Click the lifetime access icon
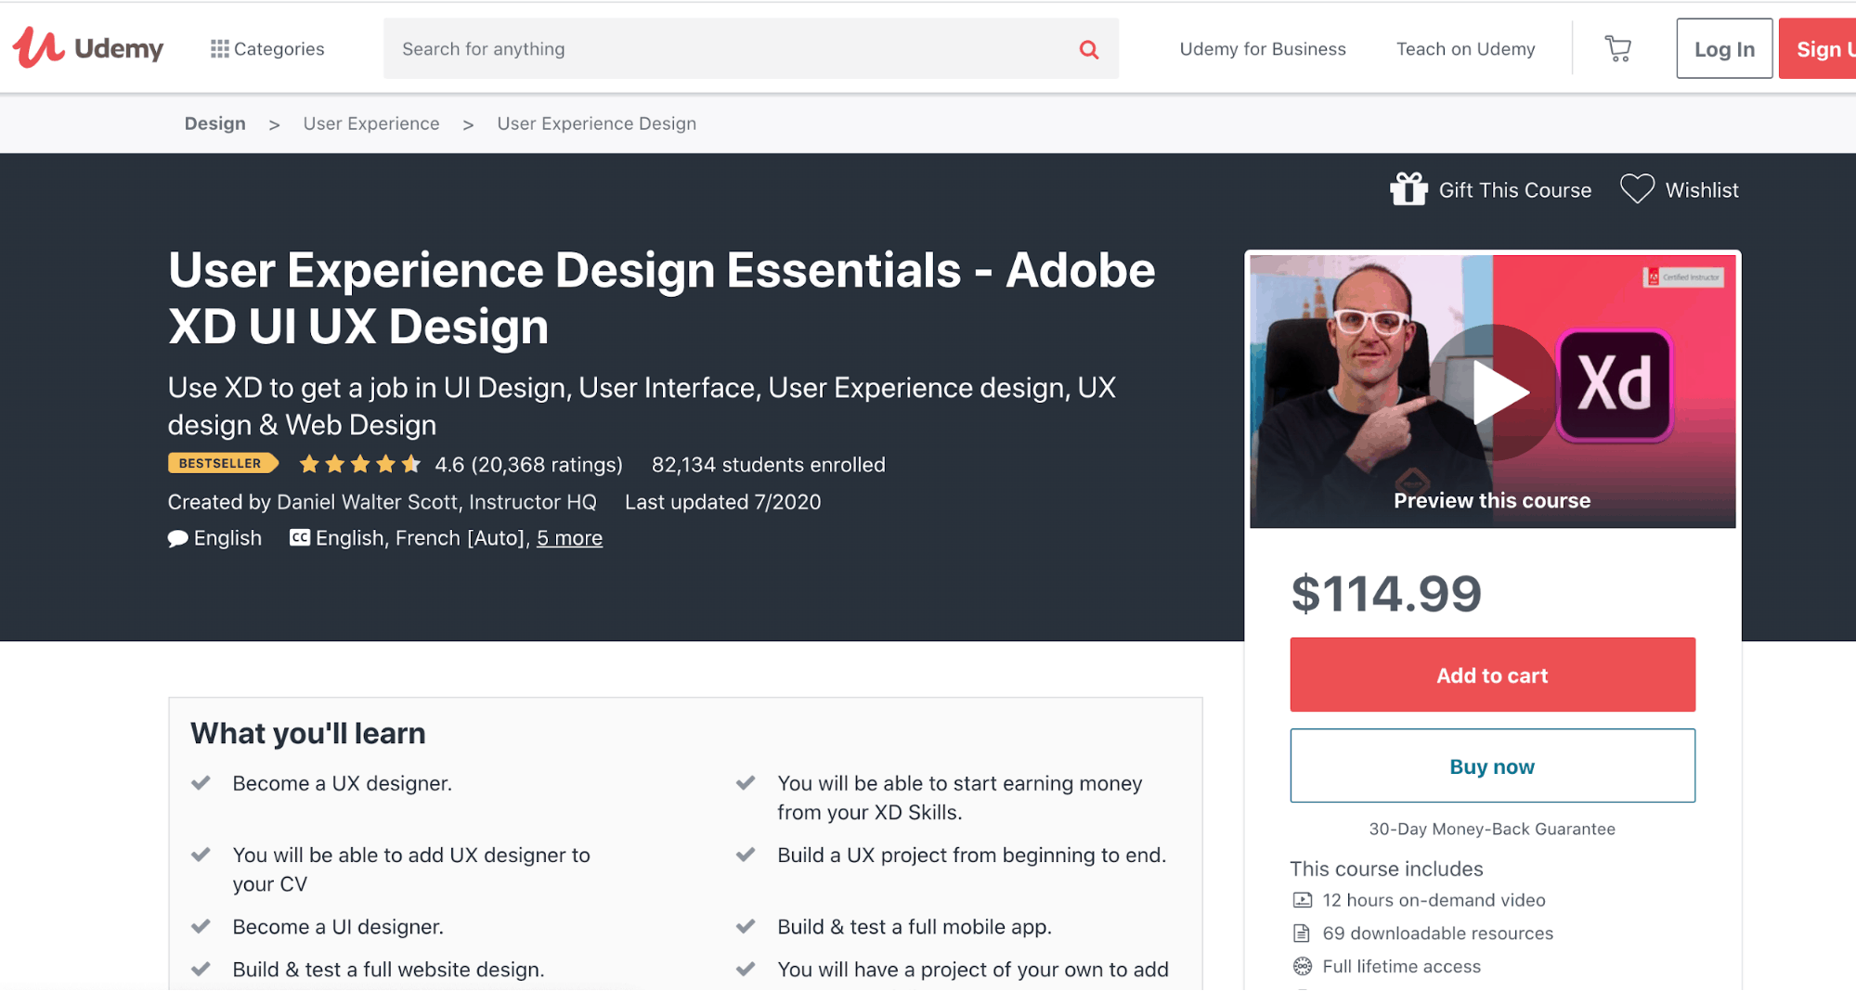The height and width of the screenshot is (991, 1856). click(x=1303, y=967)
